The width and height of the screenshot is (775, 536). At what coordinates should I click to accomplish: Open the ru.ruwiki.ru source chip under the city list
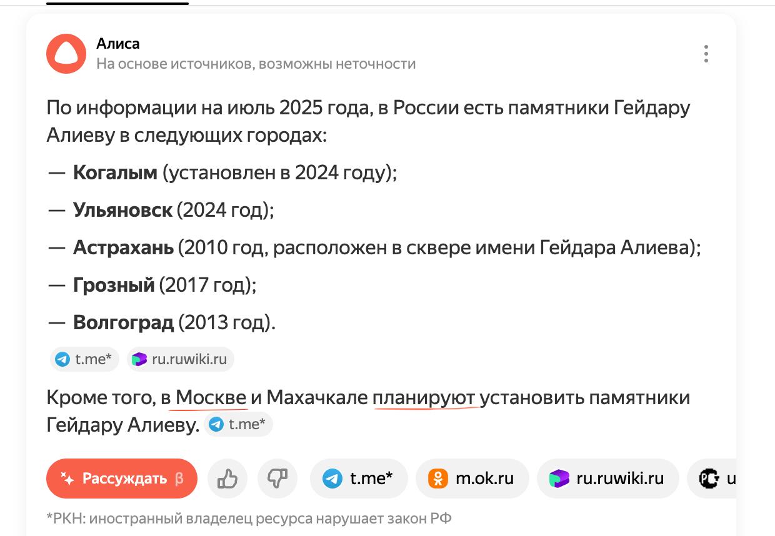click(x=181, y=359)
